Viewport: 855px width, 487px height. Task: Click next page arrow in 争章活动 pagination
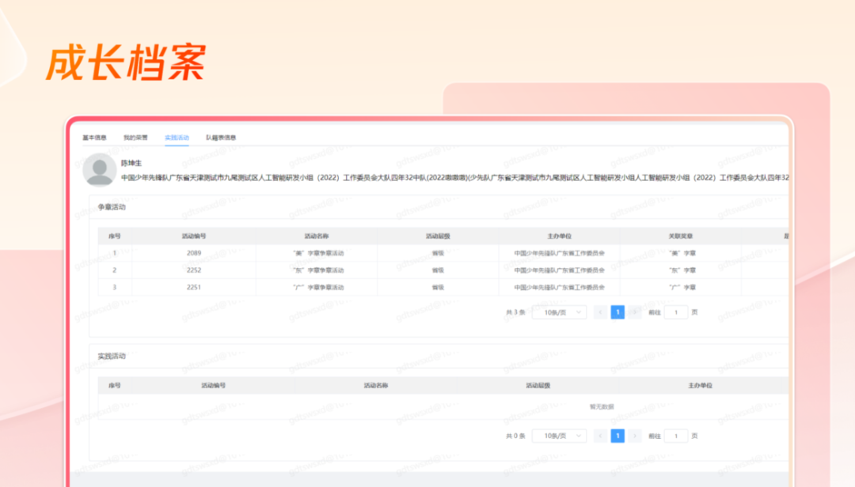[635, 312]
